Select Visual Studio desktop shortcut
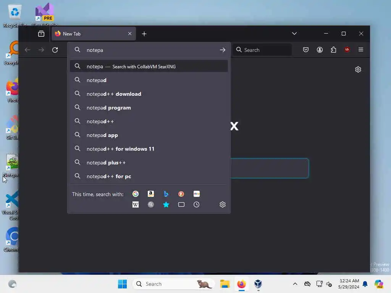Screen dimensions: 391x293 [x=44, y=15]
